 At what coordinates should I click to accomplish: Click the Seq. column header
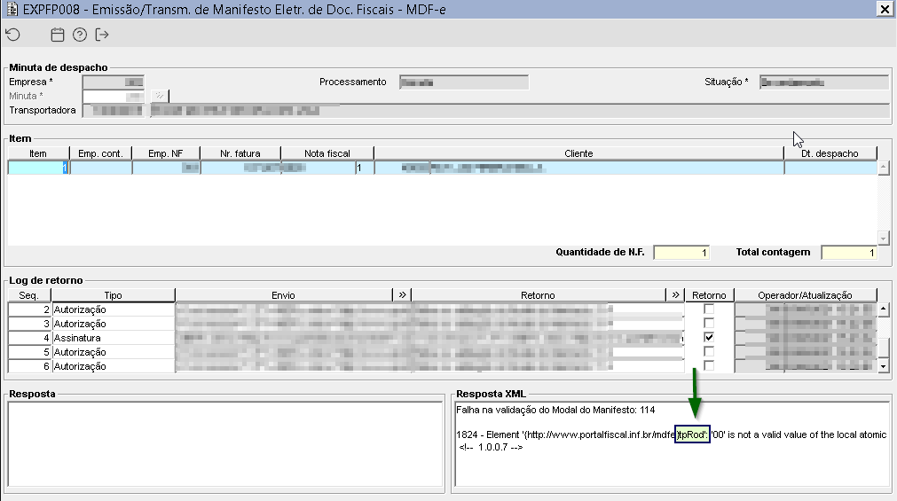(29, 295)
